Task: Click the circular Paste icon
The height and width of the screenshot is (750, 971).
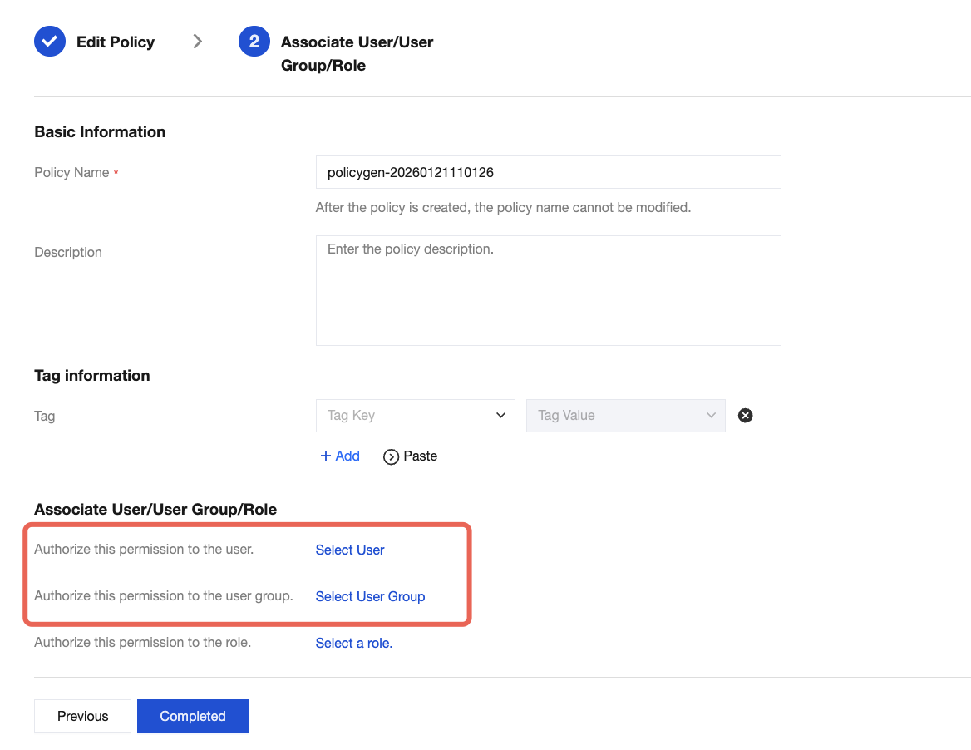Action: click(x=391, y=456)
